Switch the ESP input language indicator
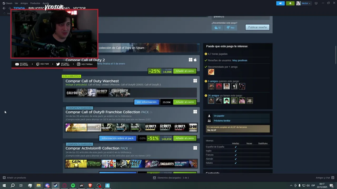This screenshot has width=337, height=189. (313, 186)
